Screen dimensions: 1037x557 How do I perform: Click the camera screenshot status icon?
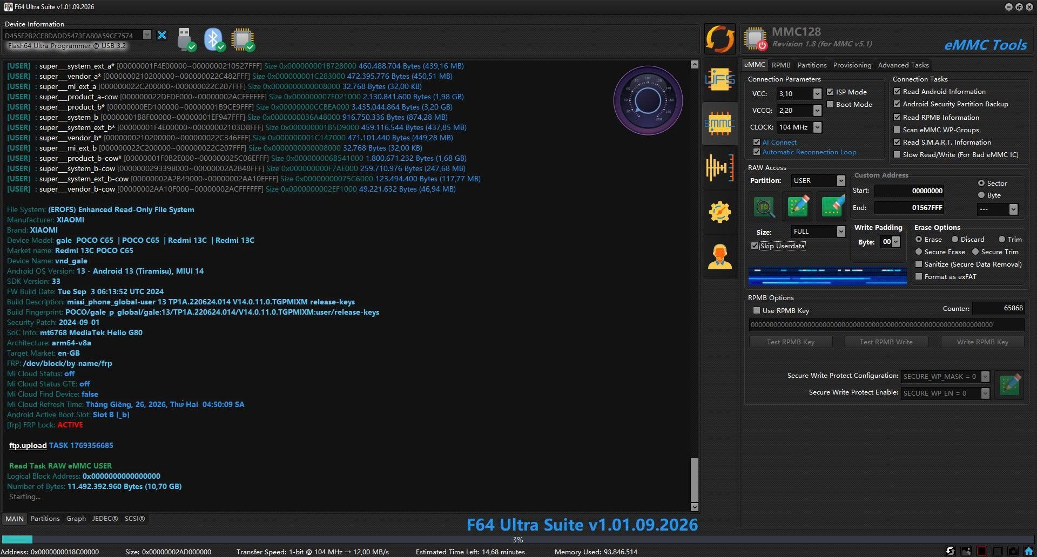click(x=1013, y=551)
